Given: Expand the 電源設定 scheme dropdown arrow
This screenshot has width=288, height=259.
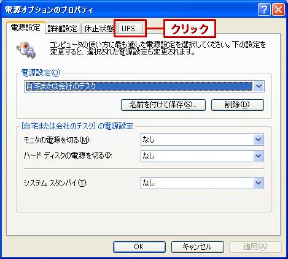Looking at the screenshot, I should click(x=259, y=86).
